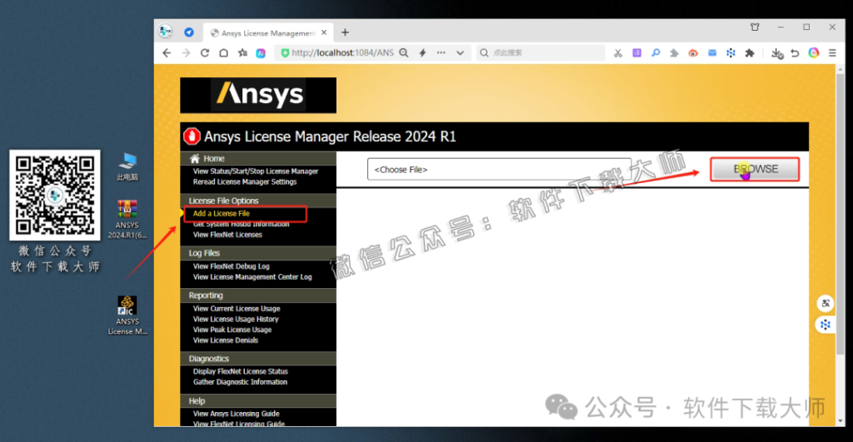The height and width of the screenshot is (442, 853).
Task: Open the browser hamburger main menu
Action: tap(832, 52)
